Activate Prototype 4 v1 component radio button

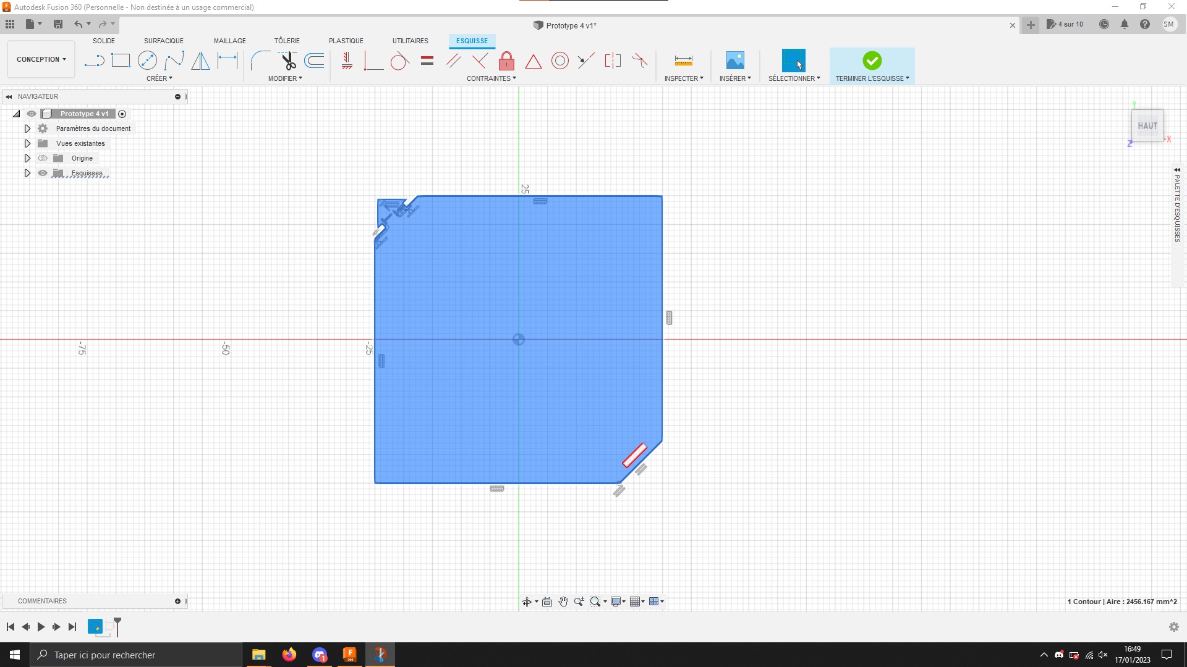[x=122, y=114]
